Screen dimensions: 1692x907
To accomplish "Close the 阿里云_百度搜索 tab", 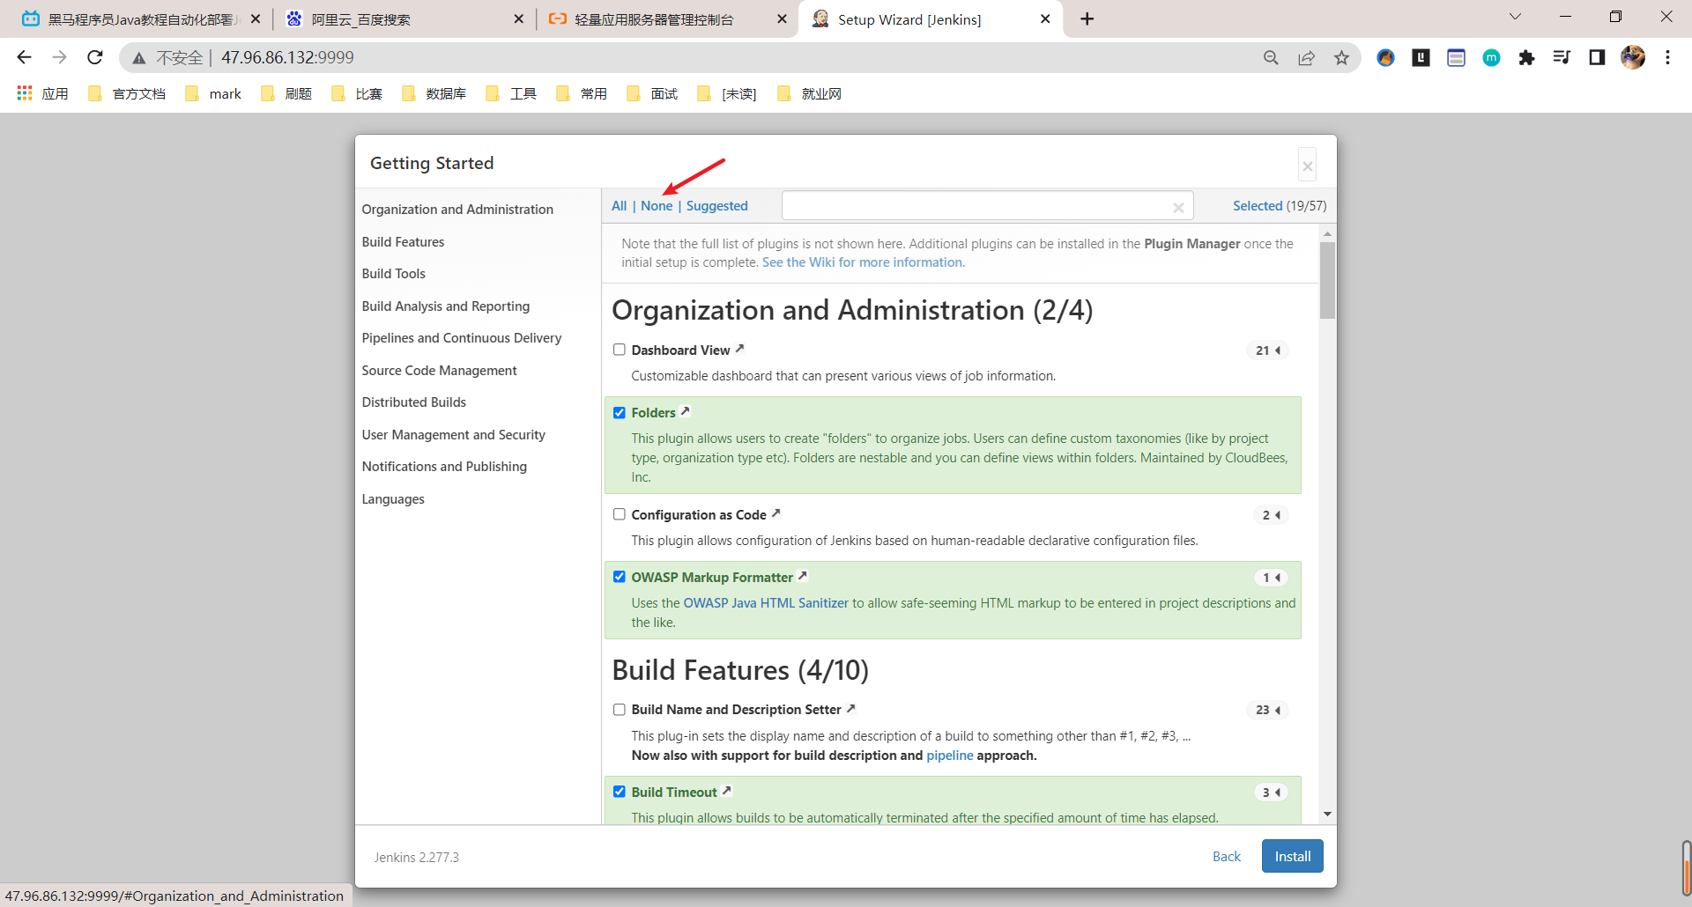I will (x=518, y=18).
